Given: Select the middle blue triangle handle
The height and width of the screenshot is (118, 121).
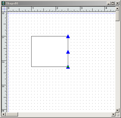Looking at the screenshot, I should pos(68,52).
